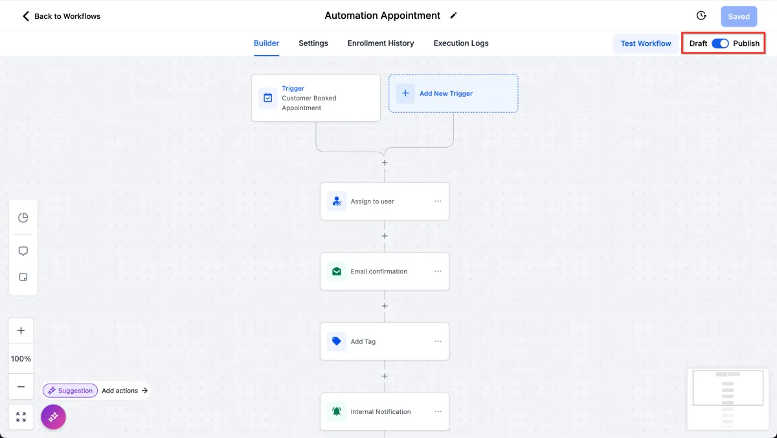Click the pencil icon to rename workflow
The height and width of the screenshot is (438, 777).
(453, 16)
